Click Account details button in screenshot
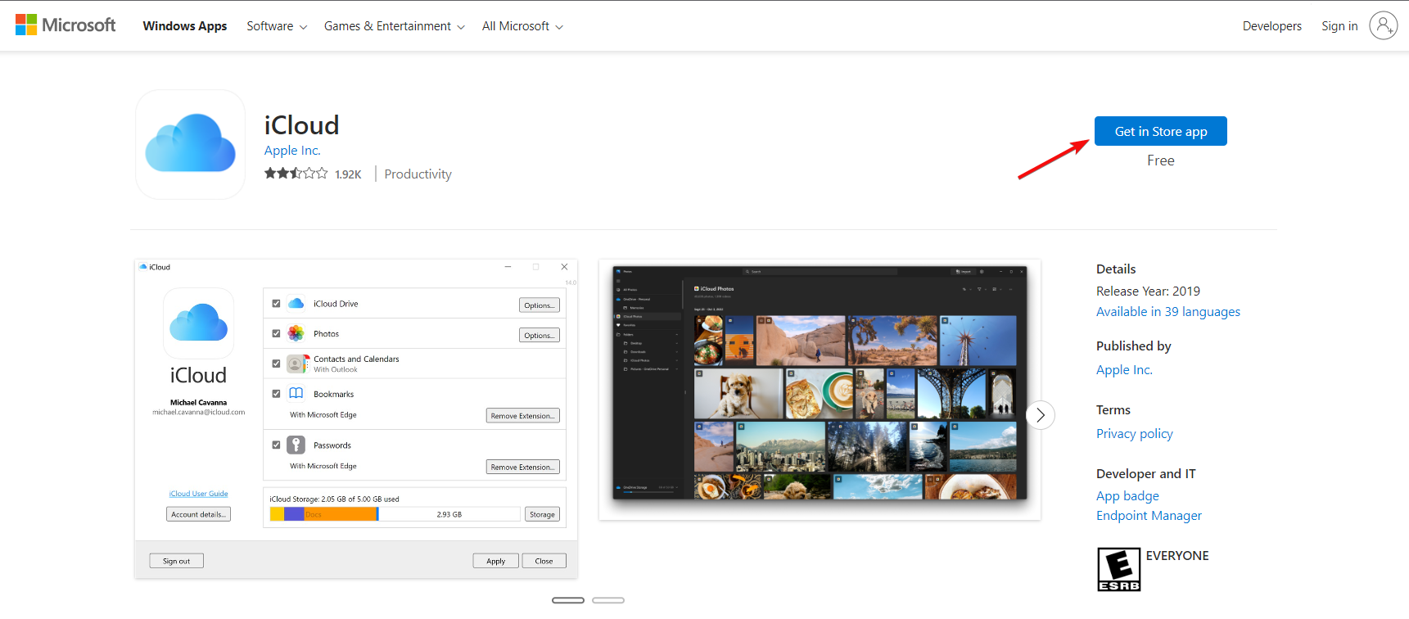 tap(198, 515)
